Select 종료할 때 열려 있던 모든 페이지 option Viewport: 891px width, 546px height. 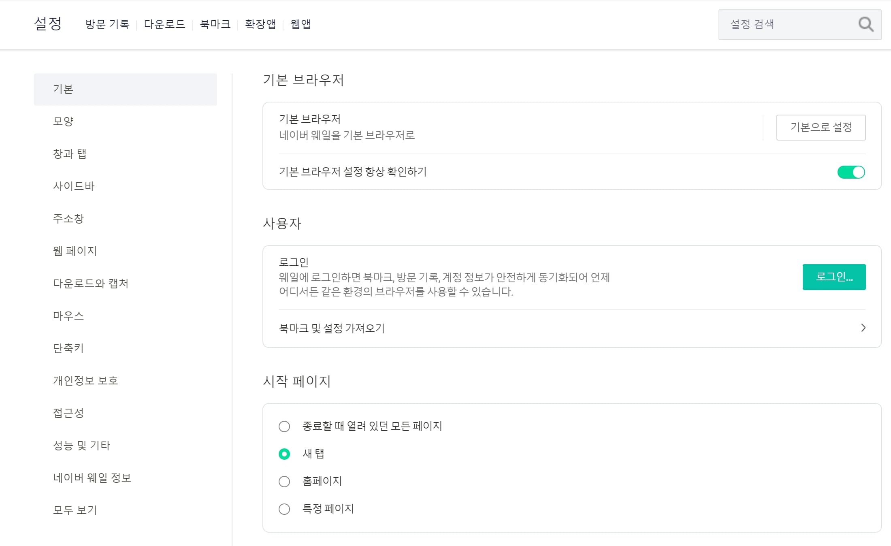click(284, 426)
